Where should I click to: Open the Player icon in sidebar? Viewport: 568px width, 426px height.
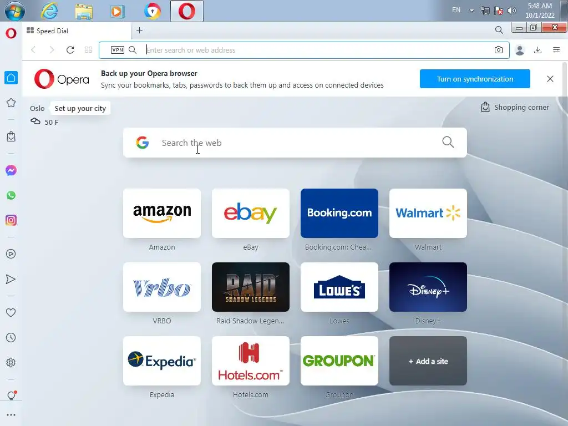(11, 254)
